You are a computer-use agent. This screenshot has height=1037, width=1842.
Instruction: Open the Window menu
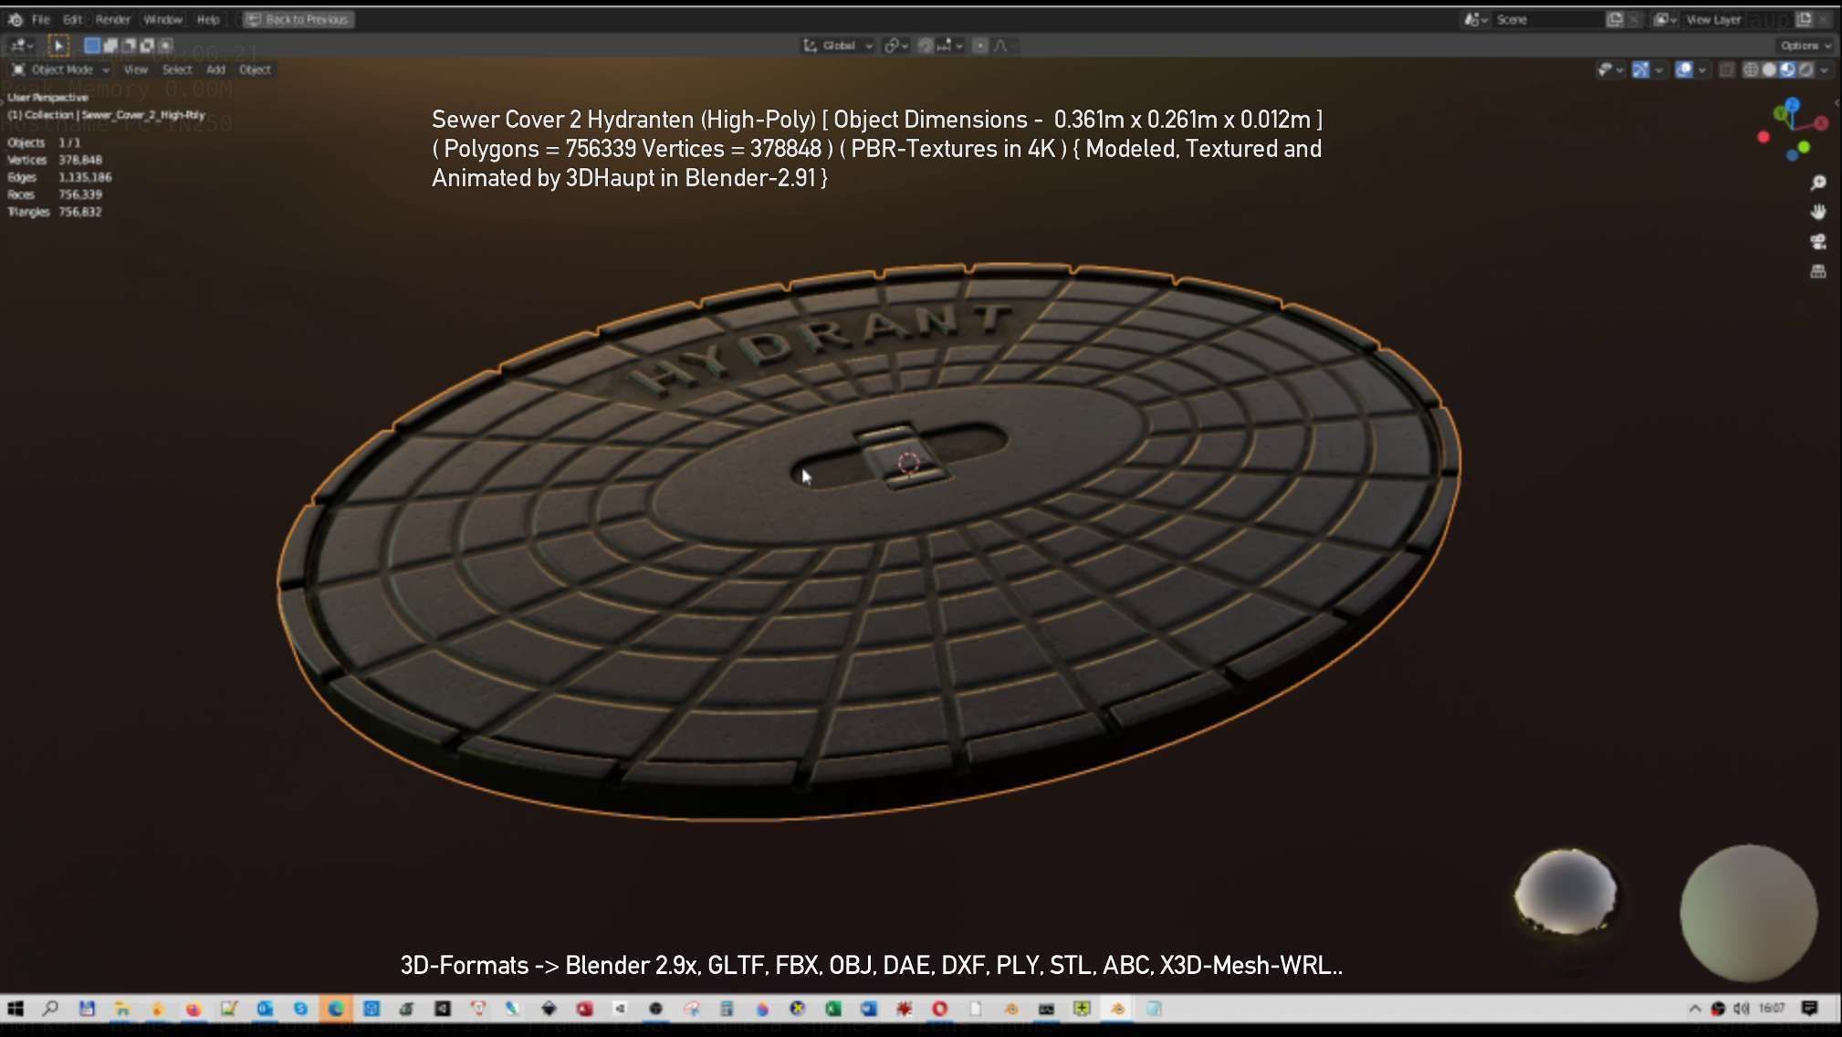163,19
